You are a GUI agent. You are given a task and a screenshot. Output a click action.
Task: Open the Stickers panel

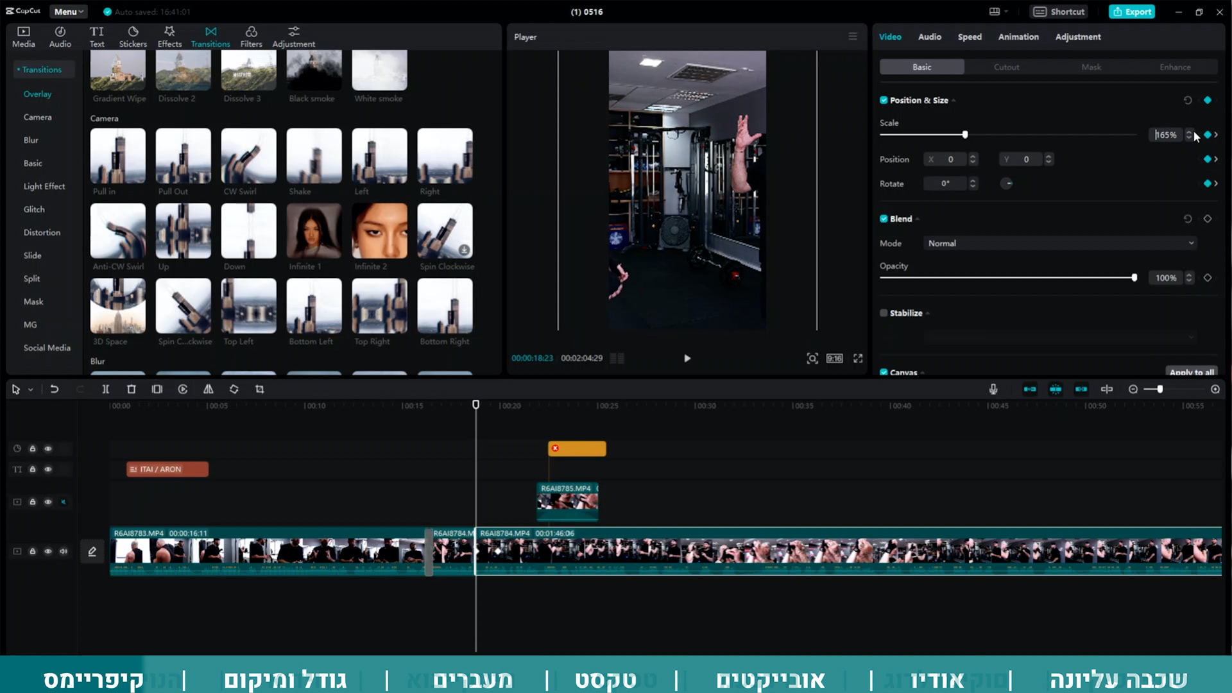pos(133,37)
